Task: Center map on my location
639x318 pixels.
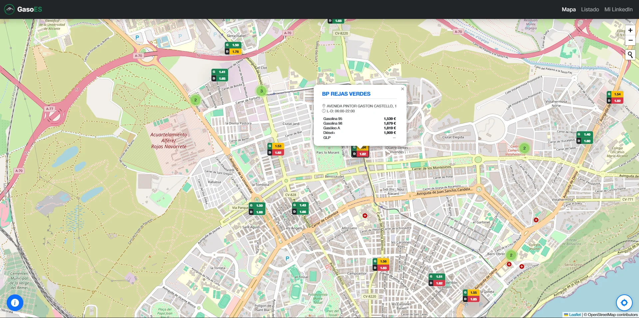Action: coord(624,303)
